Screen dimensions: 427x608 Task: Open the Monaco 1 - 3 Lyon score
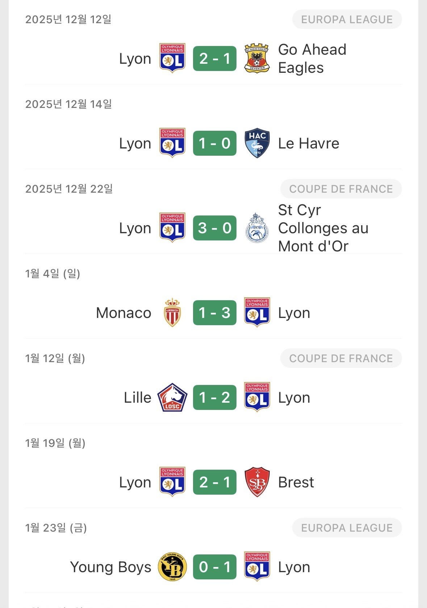coord(215,313)
